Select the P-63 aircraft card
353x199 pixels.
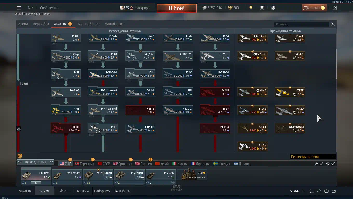(66, 110)
